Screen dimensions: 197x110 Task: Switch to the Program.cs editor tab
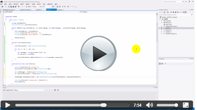pyautogui.click(x=60, y=10)
